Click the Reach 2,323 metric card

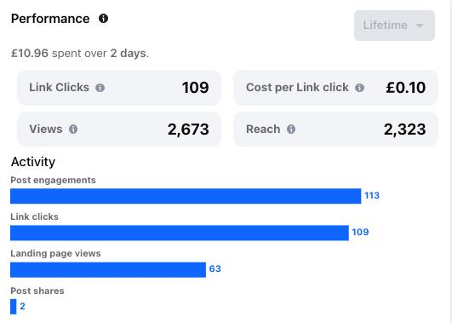click(x=335, y=129)
